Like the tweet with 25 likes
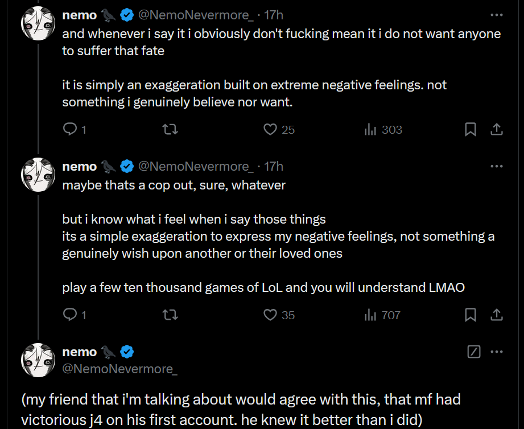This screenshot has width=524, height=429. click(x=271, y=130)
